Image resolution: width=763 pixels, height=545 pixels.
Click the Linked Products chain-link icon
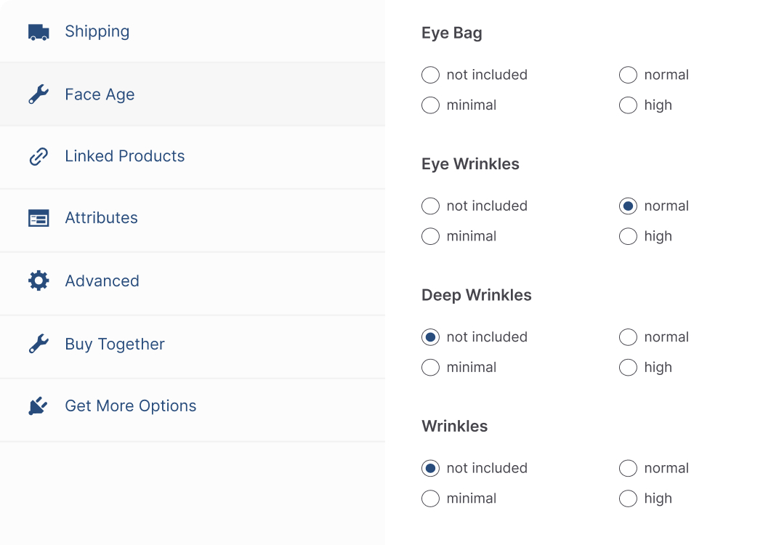coord(38,156)
